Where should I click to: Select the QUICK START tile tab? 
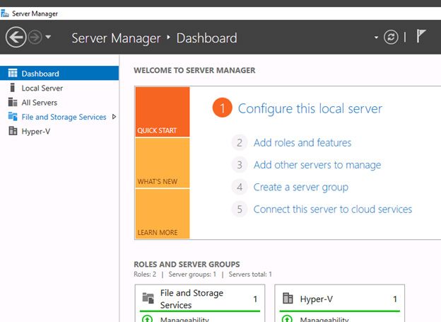(162, 112)
